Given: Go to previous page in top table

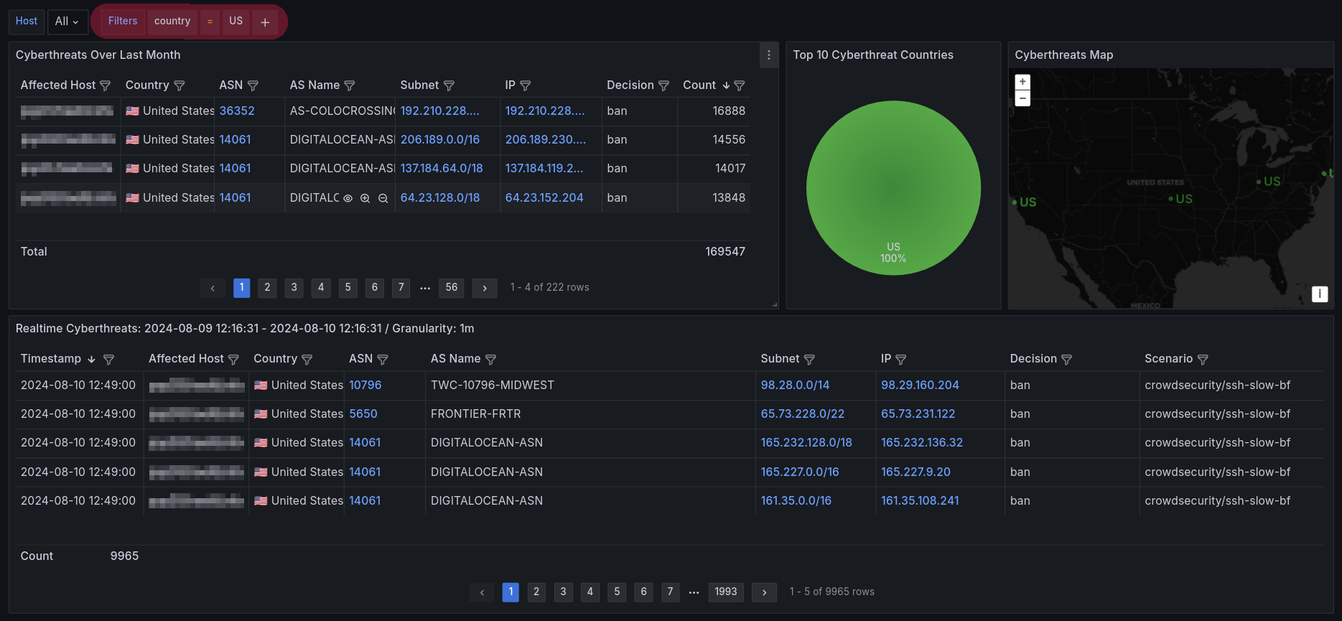Looking at the screenshot, I should [x=213, y=288].
